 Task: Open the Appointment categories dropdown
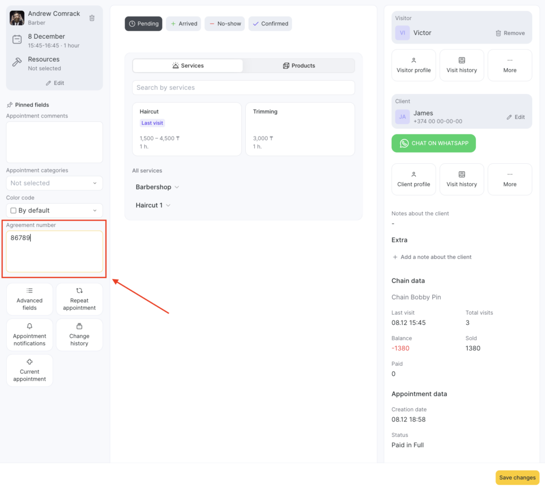pyautogui.click(x=54, y=183)
